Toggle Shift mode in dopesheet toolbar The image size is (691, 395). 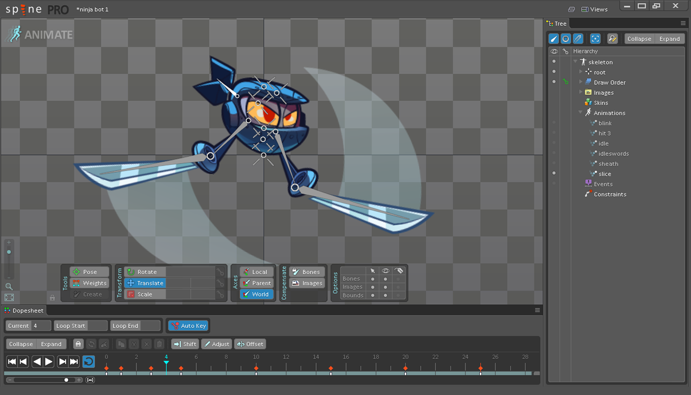tap(185, 344)
